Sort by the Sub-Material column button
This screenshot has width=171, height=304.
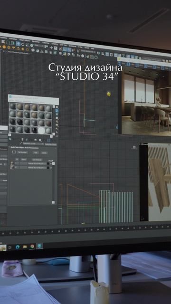click(x=37, y=160)
